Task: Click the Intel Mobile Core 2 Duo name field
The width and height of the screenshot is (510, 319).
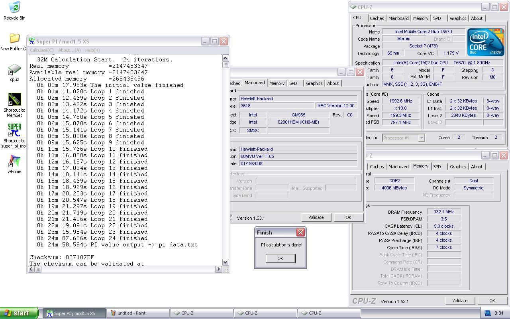Action: (424, 32)
